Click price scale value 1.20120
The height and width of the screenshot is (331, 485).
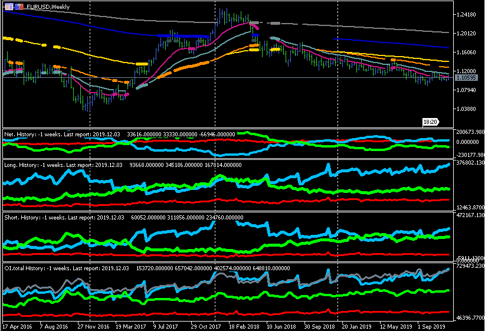(466, 33)
